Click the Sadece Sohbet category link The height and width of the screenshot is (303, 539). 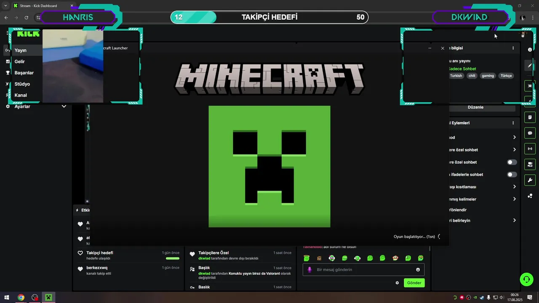point(462,69)
